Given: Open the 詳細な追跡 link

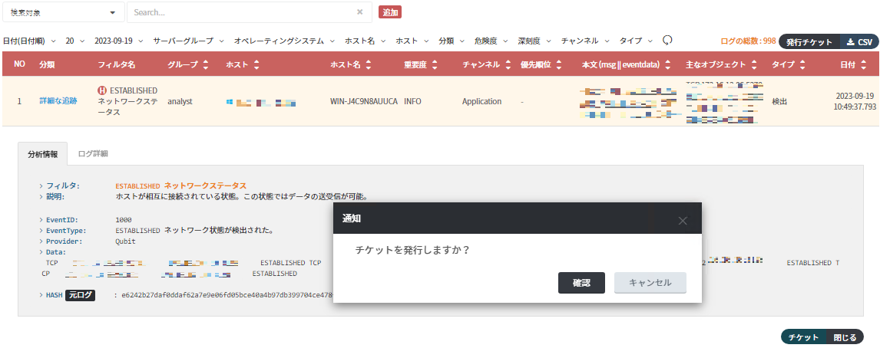Looking at the screenshot, I should (x=58, y=101).
